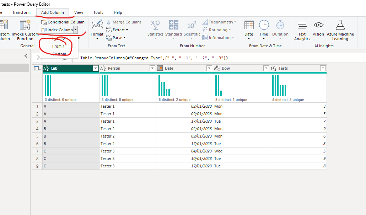Click the Duration stopwatch icon
This screenshot has height=215, width=366.
pyautogui.click(x=280, y=25)
